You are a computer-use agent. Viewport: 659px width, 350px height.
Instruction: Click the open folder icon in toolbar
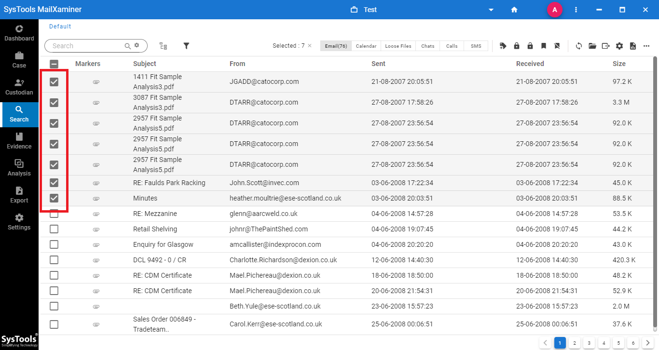(x=592, y=46)
